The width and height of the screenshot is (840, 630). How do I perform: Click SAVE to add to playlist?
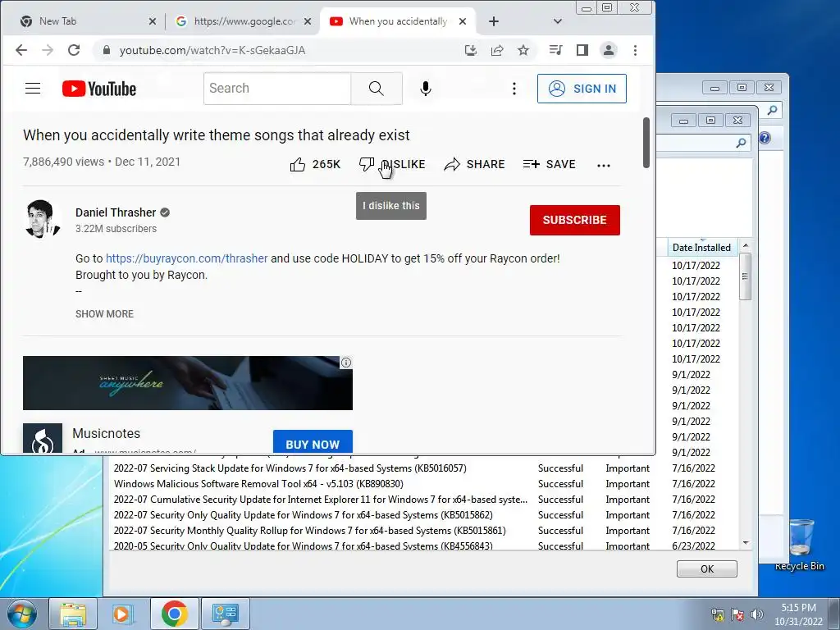549,164
